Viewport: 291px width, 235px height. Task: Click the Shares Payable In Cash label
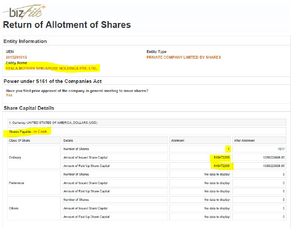coord(28,131)
